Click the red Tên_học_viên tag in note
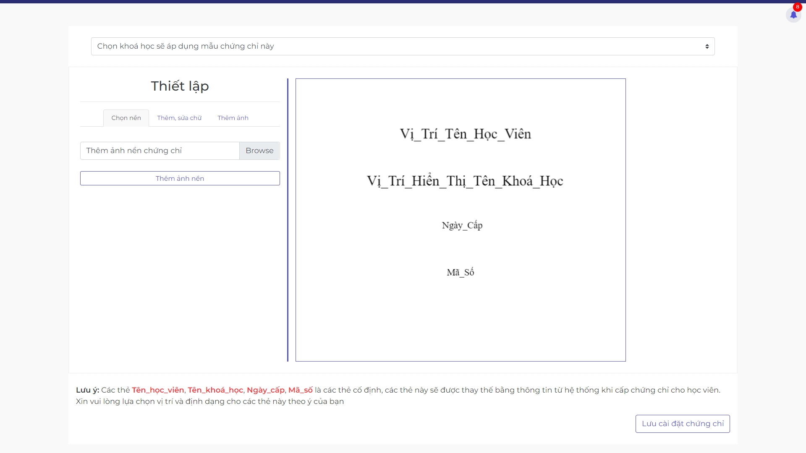806x453 pixels. click(x=158, y=390)
